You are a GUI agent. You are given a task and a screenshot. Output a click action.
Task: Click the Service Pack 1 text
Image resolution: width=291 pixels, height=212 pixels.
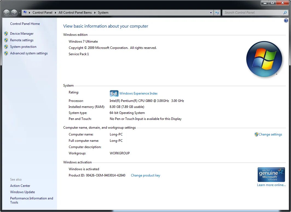(x=79, y=54)
